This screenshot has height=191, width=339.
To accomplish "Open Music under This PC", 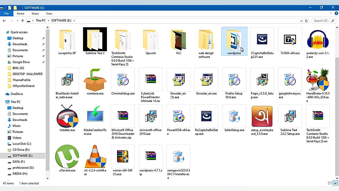I will tap(16, 126).
